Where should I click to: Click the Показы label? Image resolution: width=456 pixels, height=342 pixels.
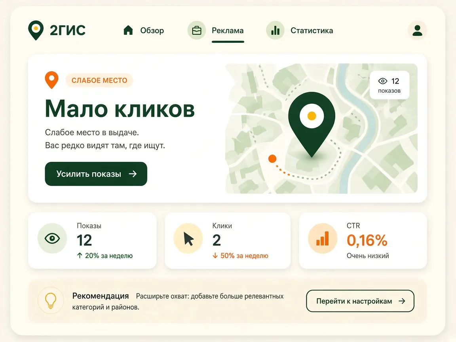[x=89, y=226]
